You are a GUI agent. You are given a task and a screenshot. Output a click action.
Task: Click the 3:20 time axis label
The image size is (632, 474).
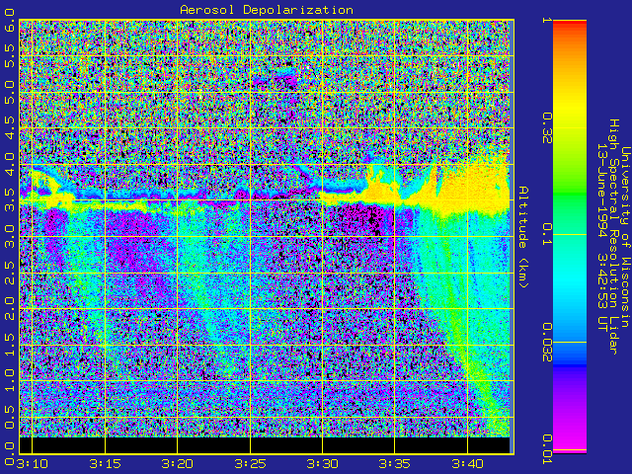(x=178, y=464)
